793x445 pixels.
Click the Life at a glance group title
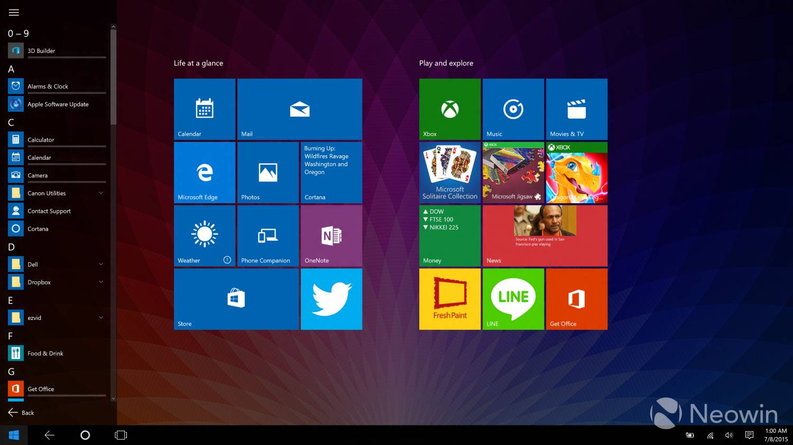198,63
